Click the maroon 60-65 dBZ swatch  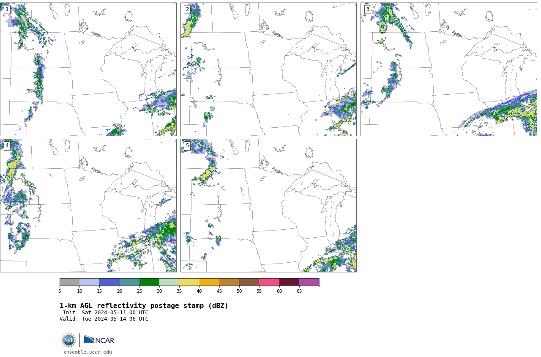click(x=289, y=282)
